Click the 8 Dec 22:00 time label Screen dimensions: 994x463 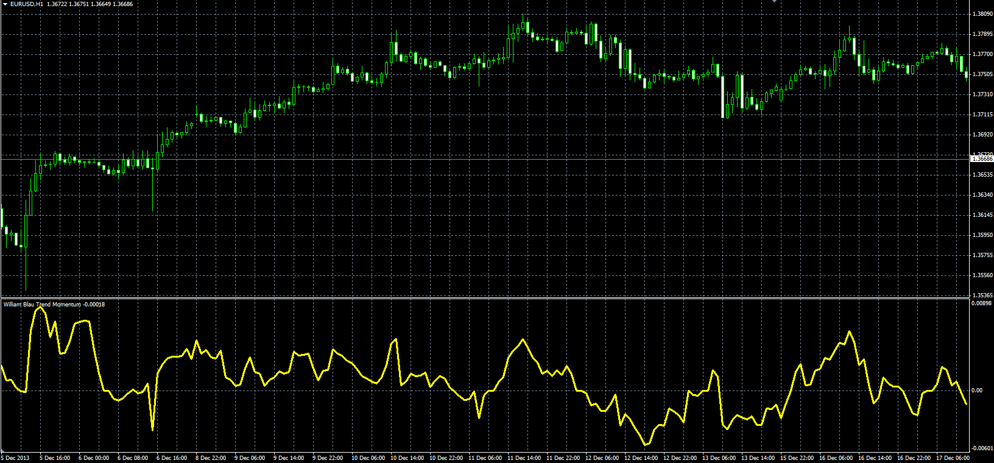tap(211, 458)
